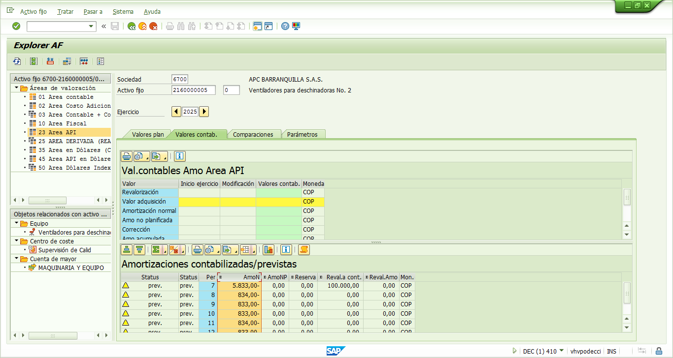Screen dimensions: 673x358
Task: Open the view-change dropdown above Val.contables
Action: coord(141,156)
